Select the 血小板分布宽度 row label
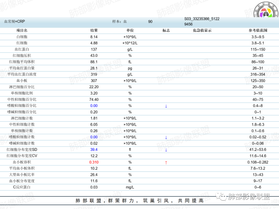Viewport: 279px width, 209px height. tap(22, 181)
